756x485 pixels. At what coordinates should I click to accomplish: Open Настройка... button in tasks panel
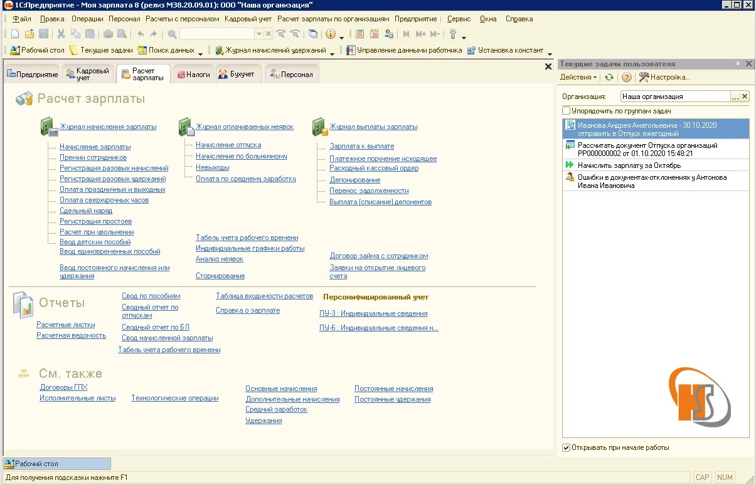[664, 77]
